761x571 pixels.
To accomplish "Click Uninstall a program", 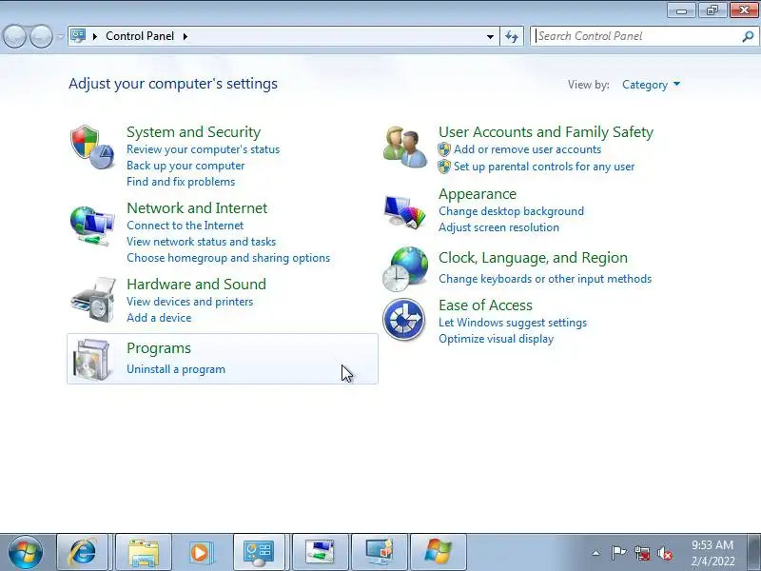I will click(x=176, y=369).
